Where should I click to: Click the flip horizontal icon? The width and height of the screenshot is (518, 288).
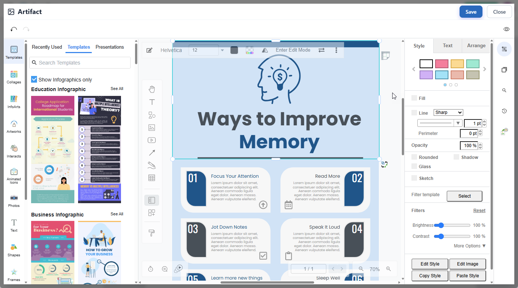[265, 50]
